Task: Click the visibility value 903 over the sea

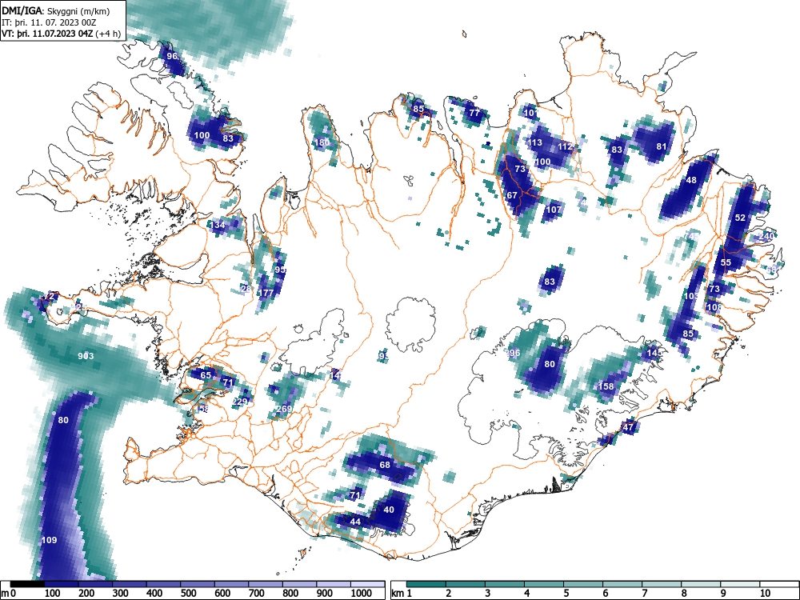Action: tap(86, 356)
